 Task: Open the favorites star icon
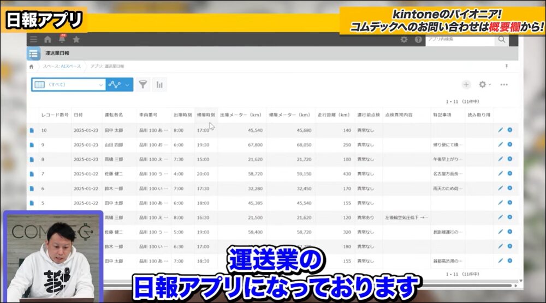point(76,40)
